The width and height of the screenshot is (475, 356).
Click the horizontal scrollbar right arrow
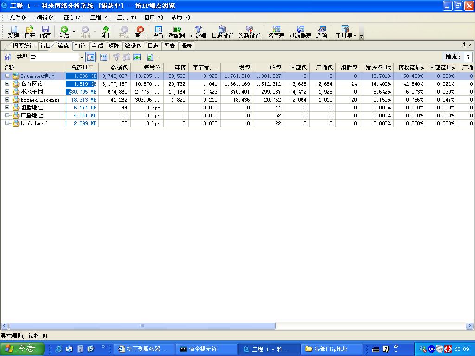pos(469,326)
